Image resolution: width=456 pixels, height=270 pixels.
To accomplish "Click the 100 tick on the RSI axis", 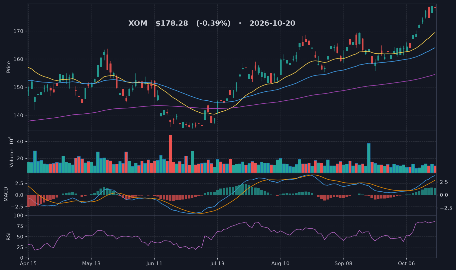I will point(18,216).
